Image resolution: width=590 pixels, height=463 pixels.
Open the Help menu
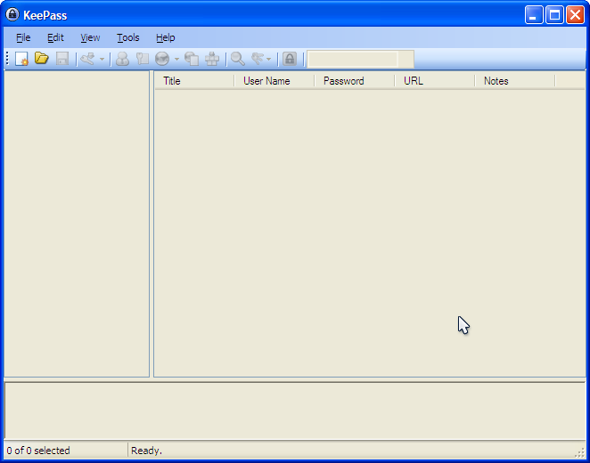pos(166,37)
